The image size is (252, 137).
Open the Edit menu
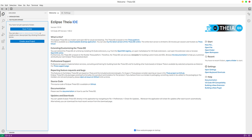coord(6,5)
